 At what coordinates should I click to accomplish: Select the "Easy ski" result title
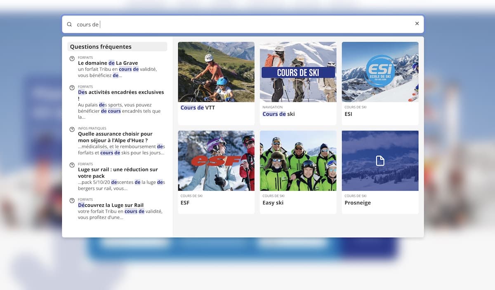pyautogui.click(x=273, y=203)
